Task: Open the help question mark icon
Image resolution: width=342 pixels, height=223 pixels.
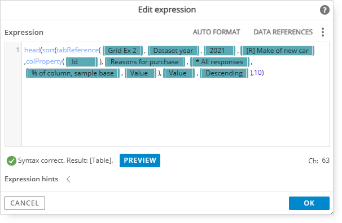Action: [325, 10]
